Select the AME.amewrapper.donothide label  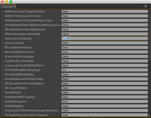(23, 34)
